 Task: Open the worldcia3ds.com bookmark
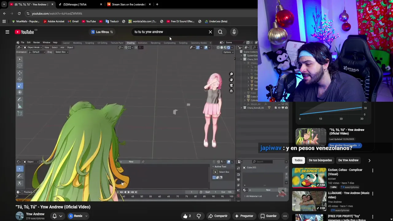(142, 21)
